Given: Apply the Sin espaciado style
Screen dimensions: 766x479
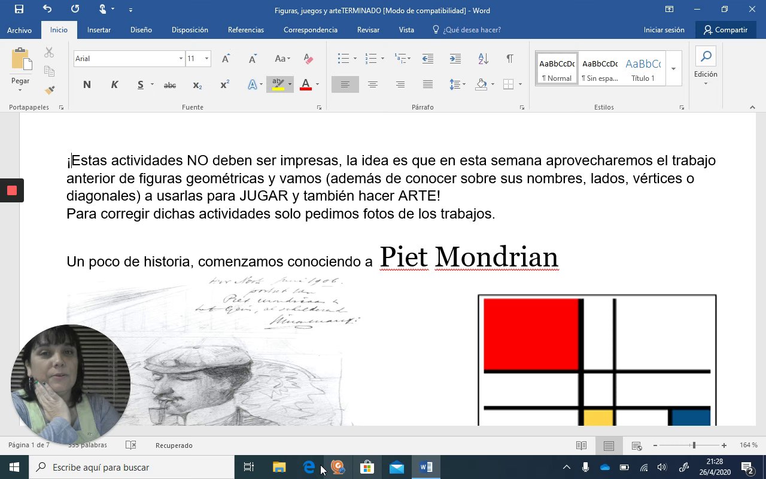Looking at the screenshot, I should 600,68.
